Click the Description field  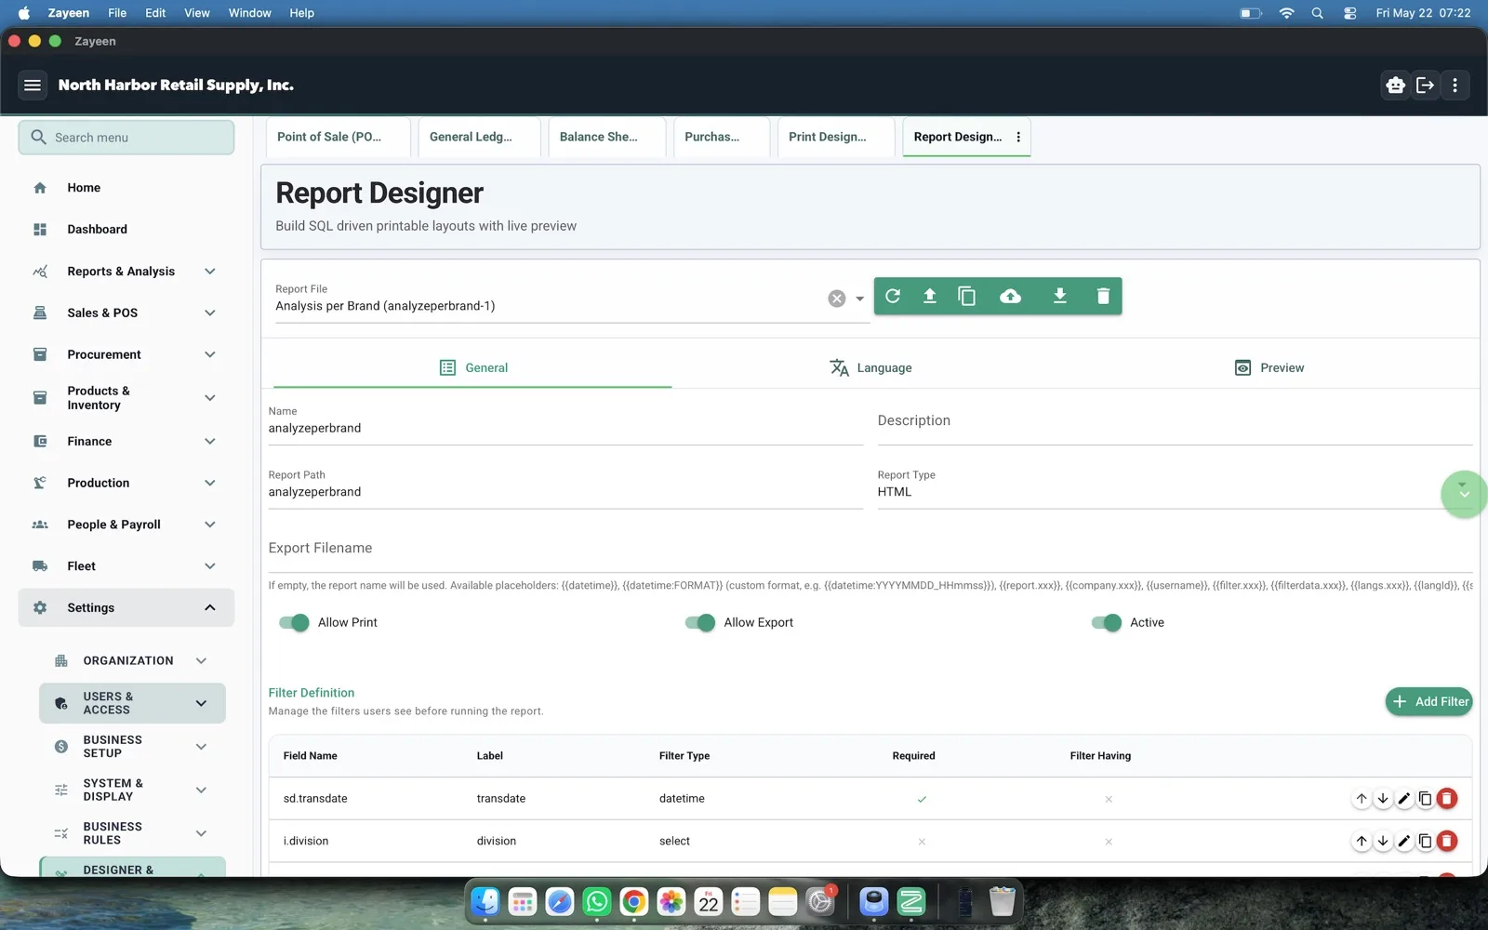tap(1175, 421)
